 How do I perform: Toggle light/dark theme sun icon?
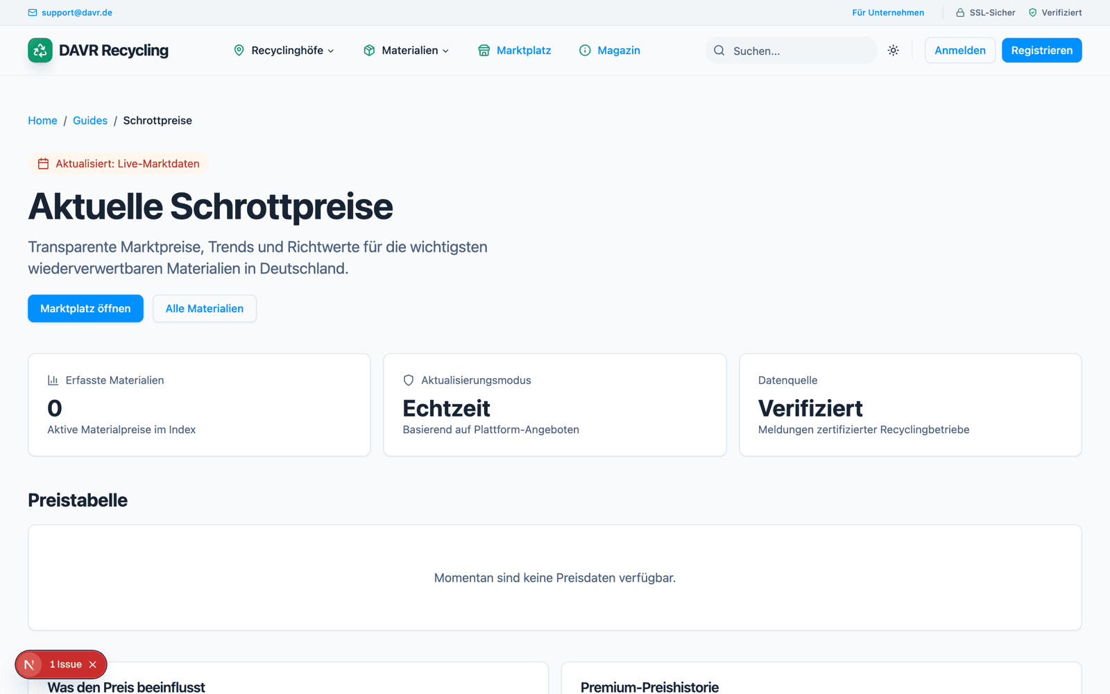coord(894,50)
